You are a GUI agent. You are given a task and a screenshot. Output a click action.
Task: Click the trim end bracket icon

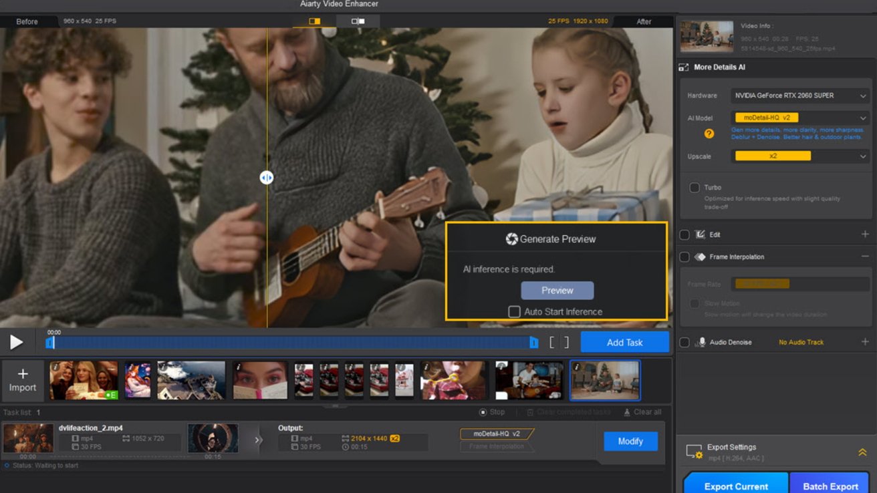[x=566, y=343]
